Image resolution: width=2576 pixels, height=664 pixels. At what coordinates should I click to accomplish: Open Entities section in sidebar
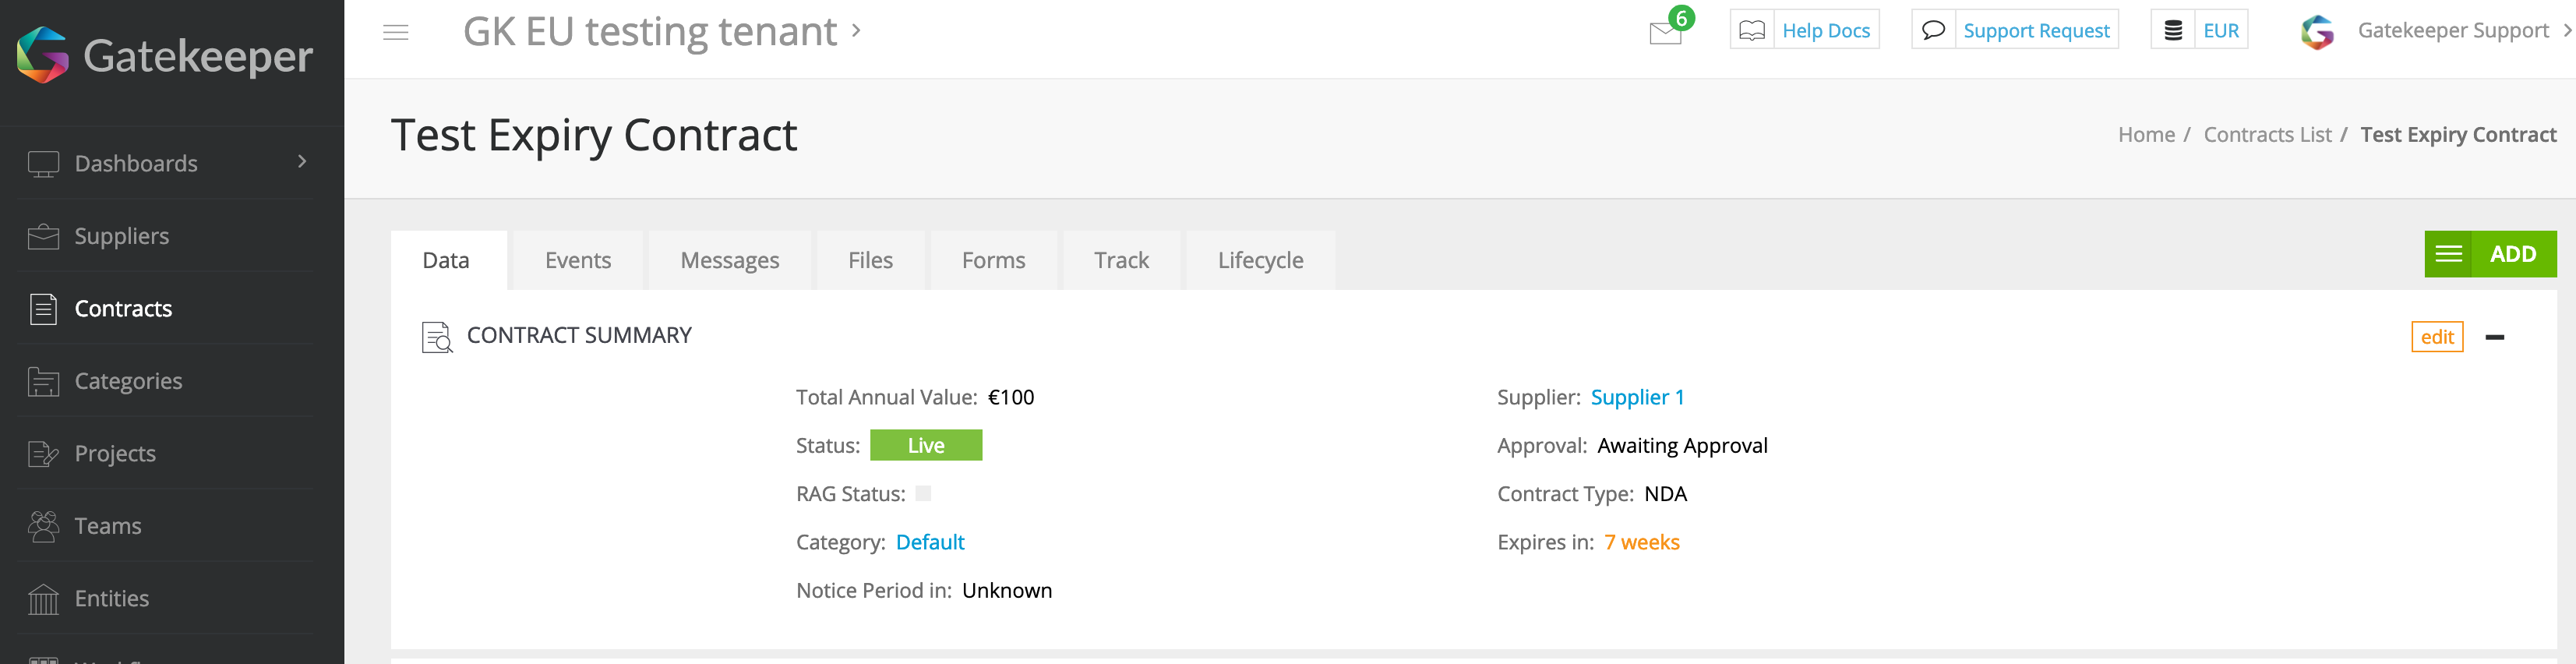coord(111,598)
